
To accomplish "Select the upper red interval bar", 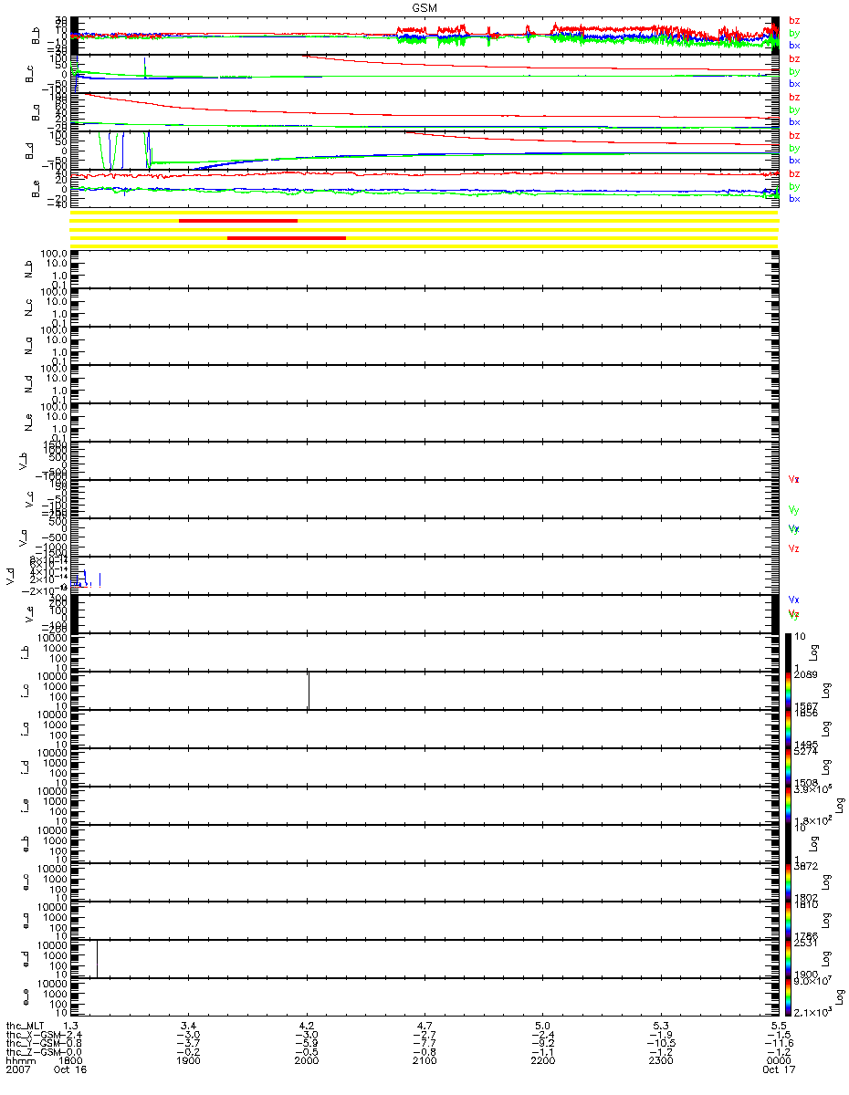I will click(238, 221).
